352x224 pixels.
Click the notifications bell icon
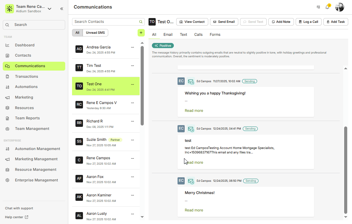pyautogui.click(x=327, y=7)
